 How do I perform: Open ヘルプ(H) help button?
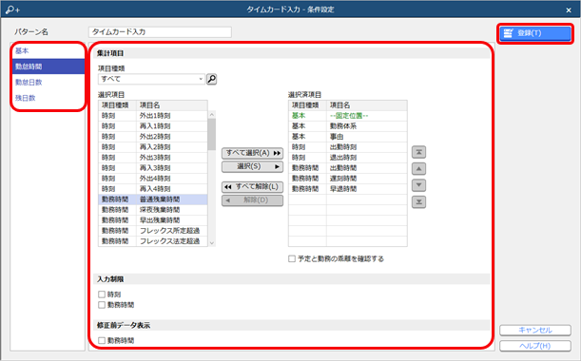tap(535, 346)
